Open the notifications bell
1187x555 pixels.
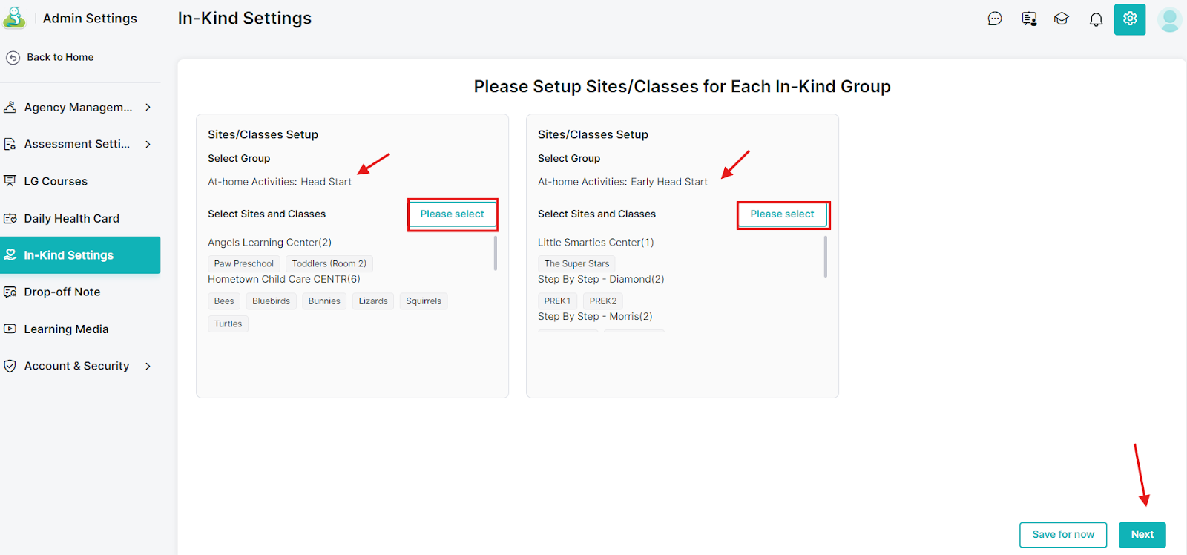tap(1096, 19)
